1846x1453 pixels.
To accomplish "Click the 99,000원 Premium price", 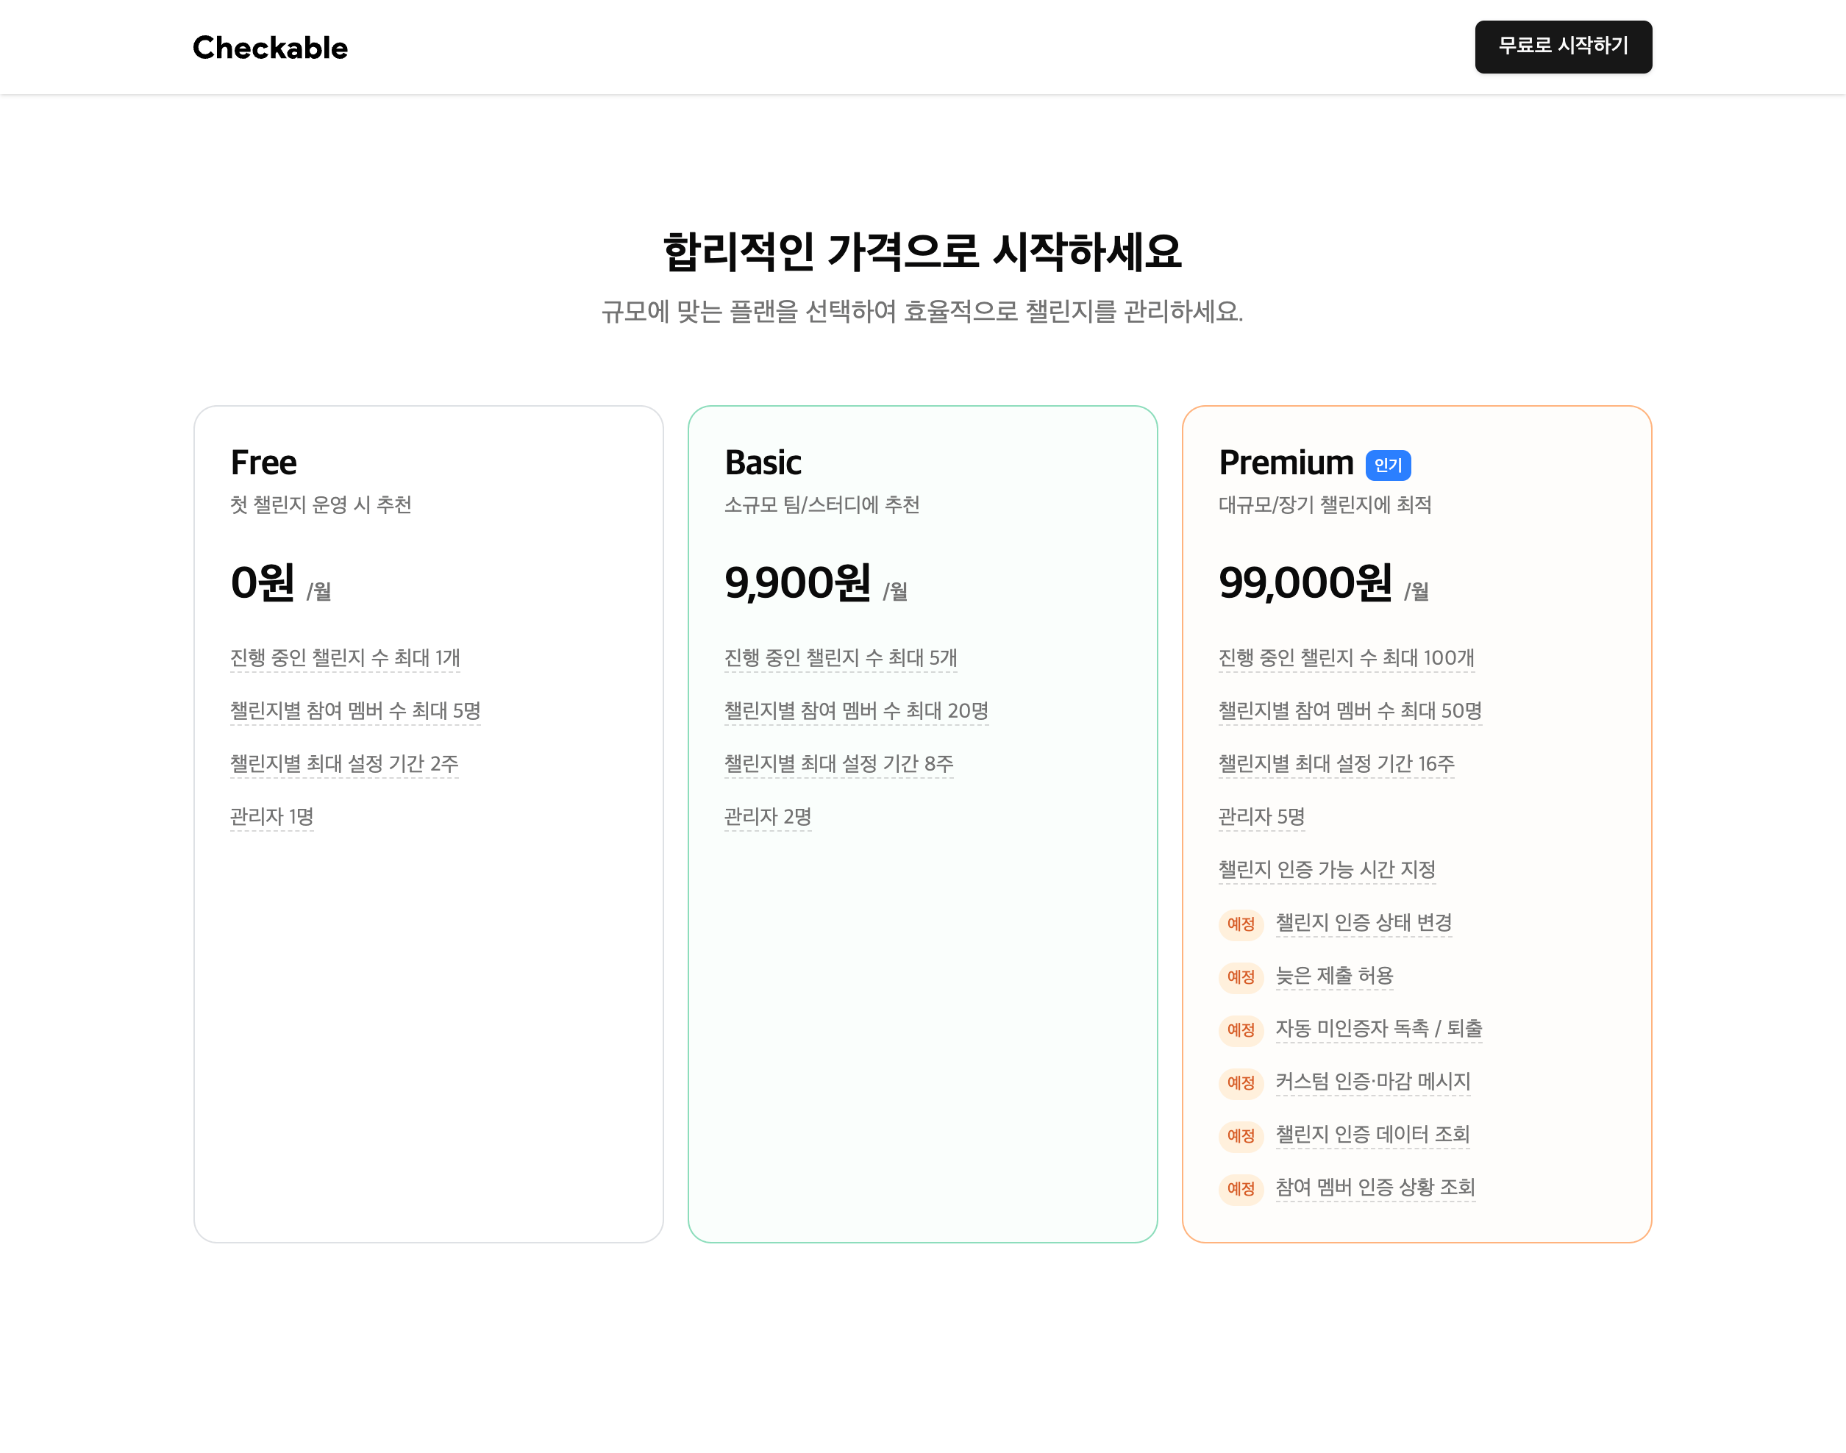I will [1304, 584].
